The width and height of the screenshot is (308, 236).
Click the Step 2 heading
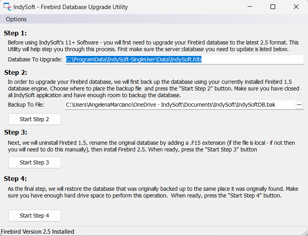pyautogui.click(x=15, y=72)
